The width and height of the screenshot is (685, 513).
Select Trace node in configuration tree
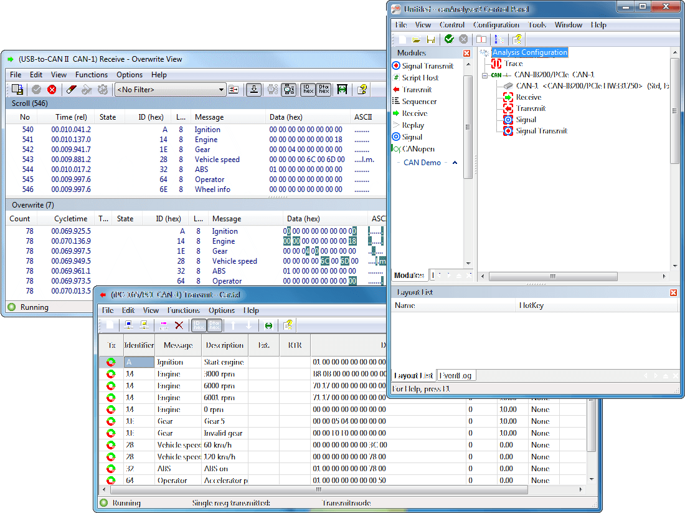[507, 64]
